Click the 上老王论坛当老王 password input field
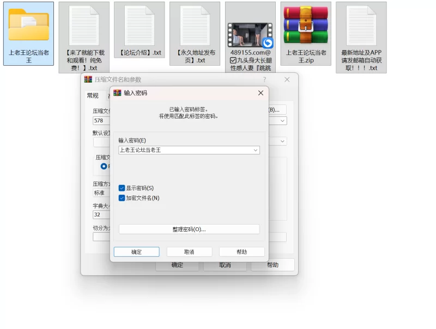This screenshot has width=436, height=329. 185,150
